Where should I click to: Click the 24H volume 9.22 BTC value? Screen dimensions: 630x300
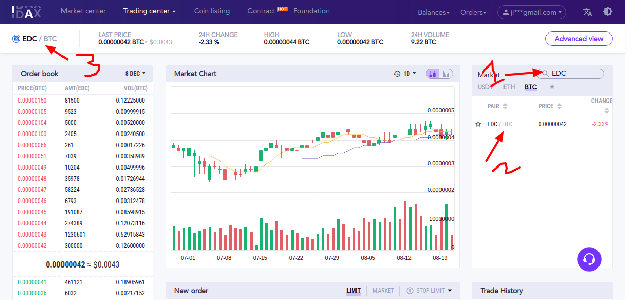coord(424,42)
